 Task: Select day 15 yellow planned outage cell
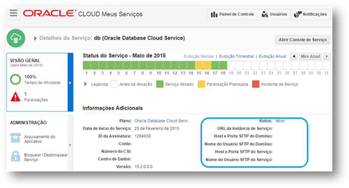coord(199,65)
